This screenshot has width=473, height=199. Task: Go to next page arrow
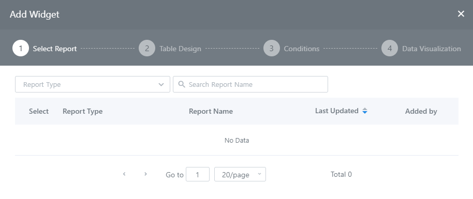tap(146, 174)
